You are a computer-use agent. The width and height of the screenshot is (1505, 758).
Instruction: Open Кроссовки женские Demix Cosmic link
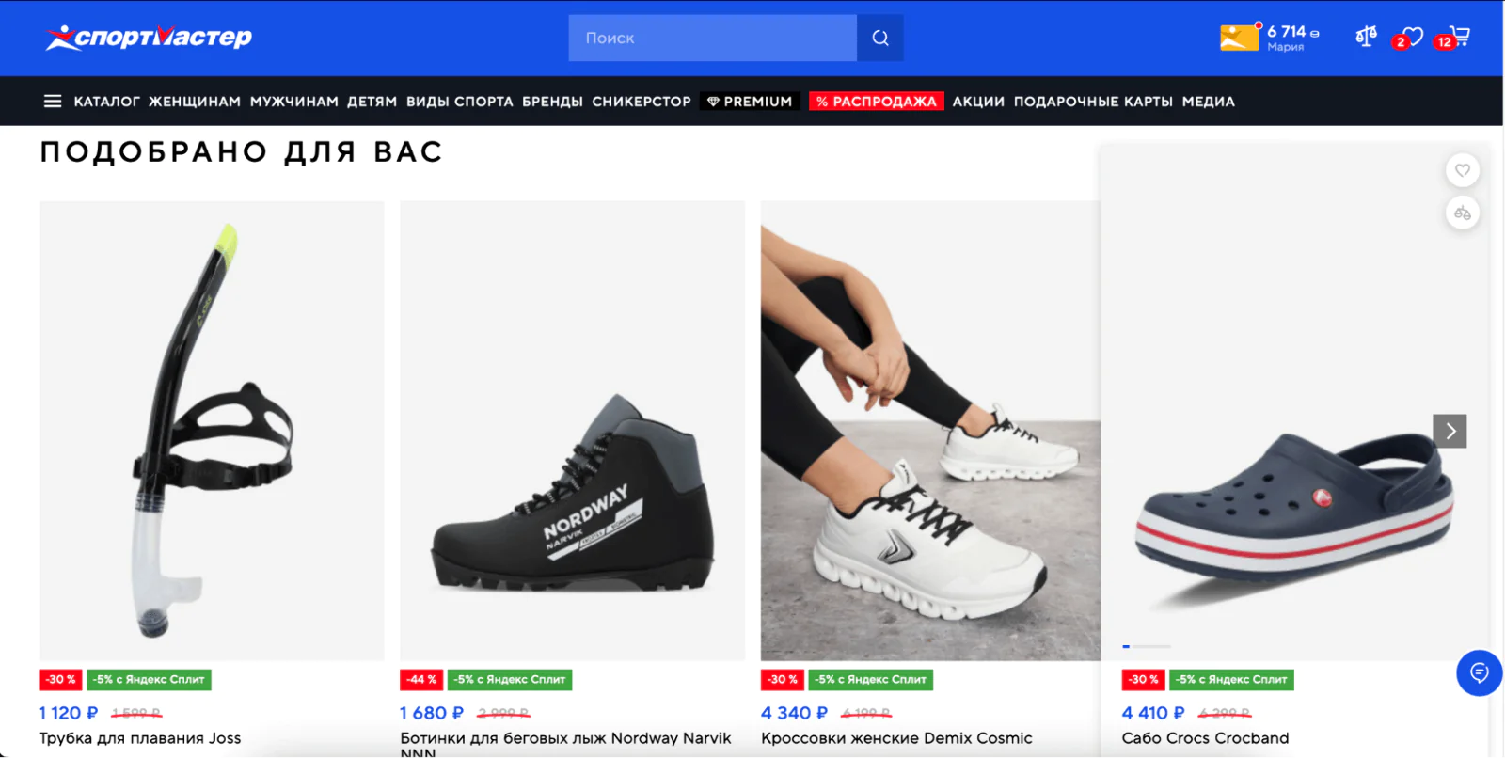pyautogui.click(x=896, y=738)
